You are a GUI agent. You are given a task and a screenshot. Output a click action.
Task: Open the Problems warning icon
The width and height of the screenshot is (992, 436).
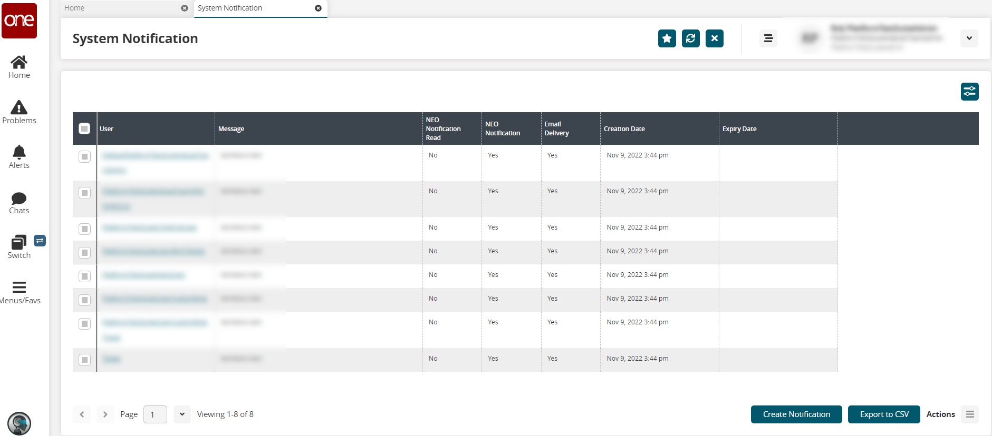coord(19,107)
